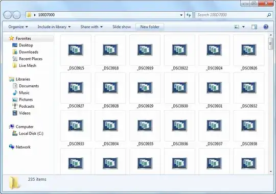This screenshot has width=276, height=194.
Task: Click the search magnifier icon
Action: [269, 15]
